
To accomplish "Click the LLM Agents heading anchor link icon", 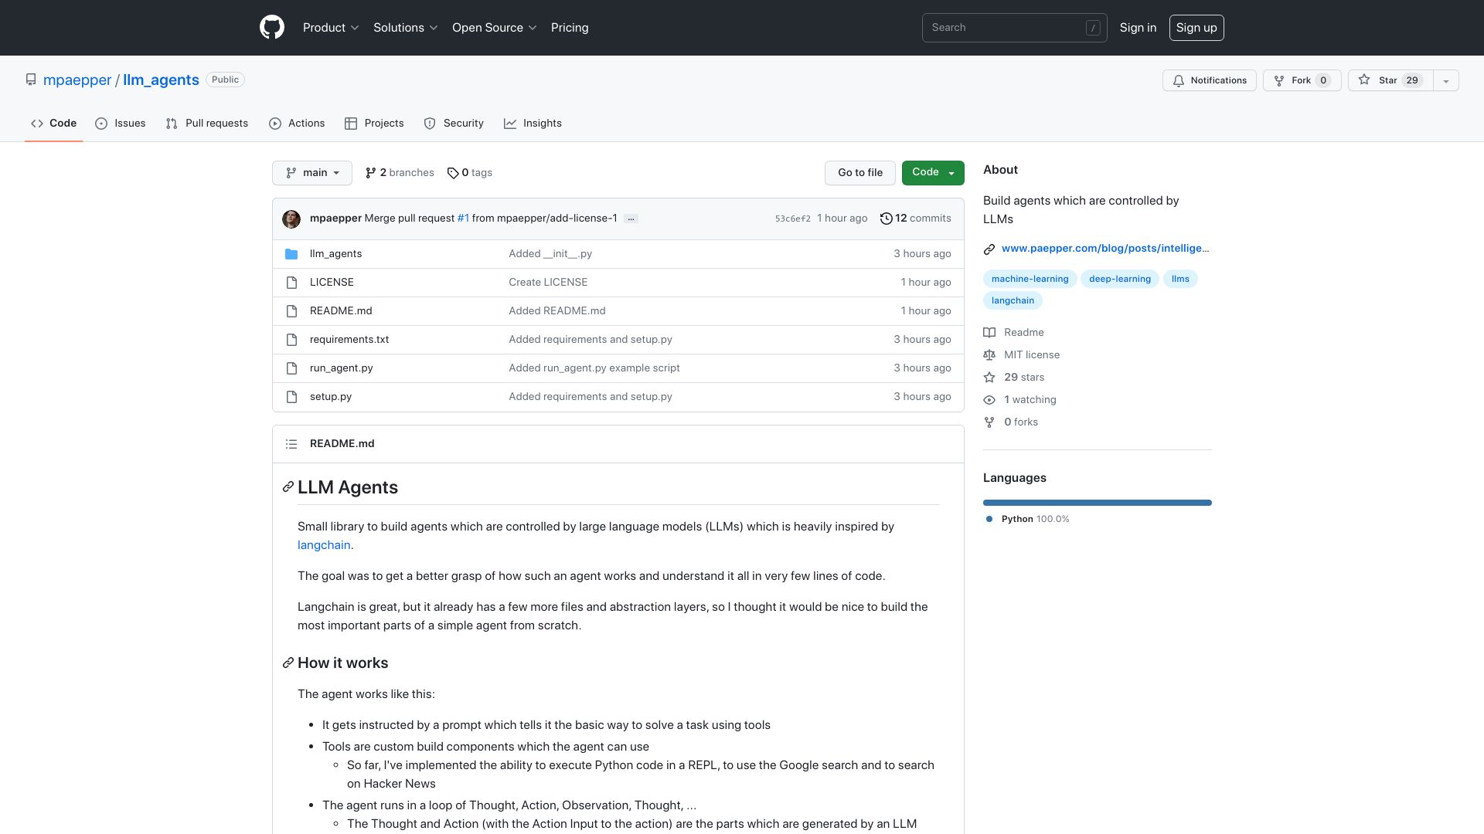I will coord(288,487).
